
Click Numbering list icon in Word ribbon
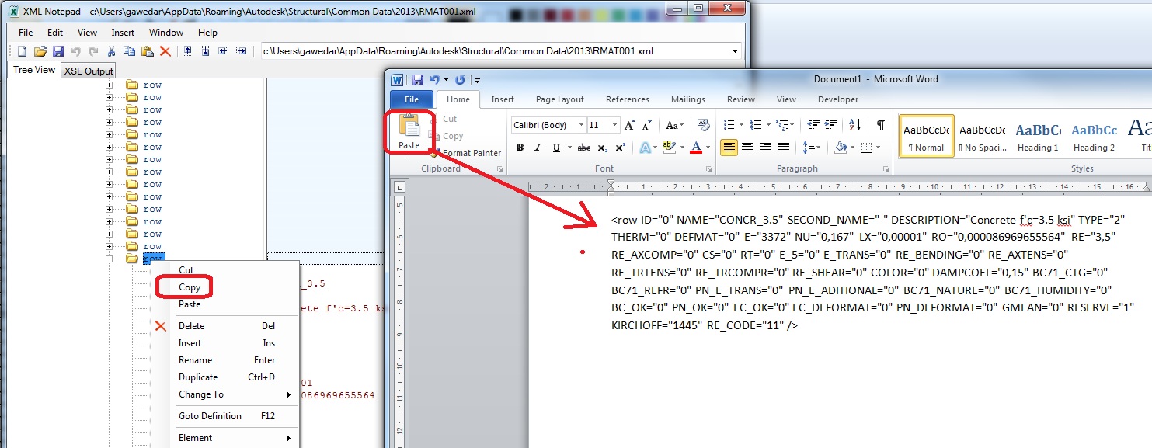coord(756,125)
